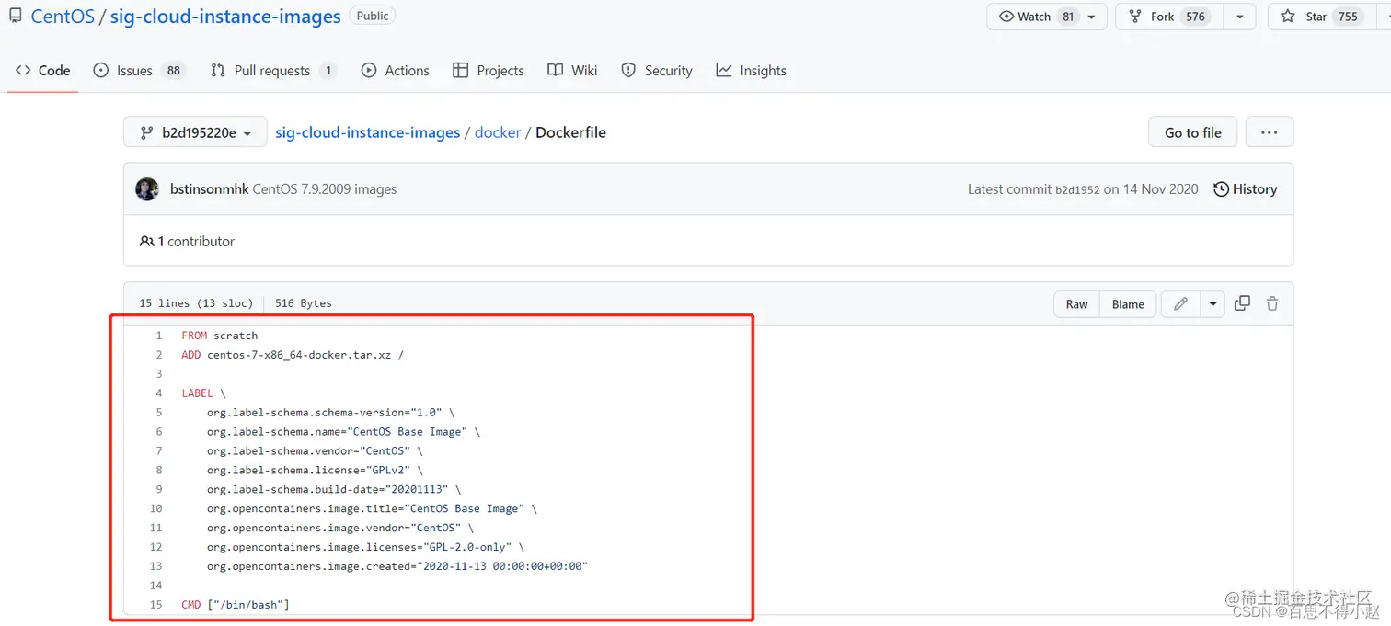1391x626 pixels.
Task: Open the Issues tab
Action: coord(139,70)
